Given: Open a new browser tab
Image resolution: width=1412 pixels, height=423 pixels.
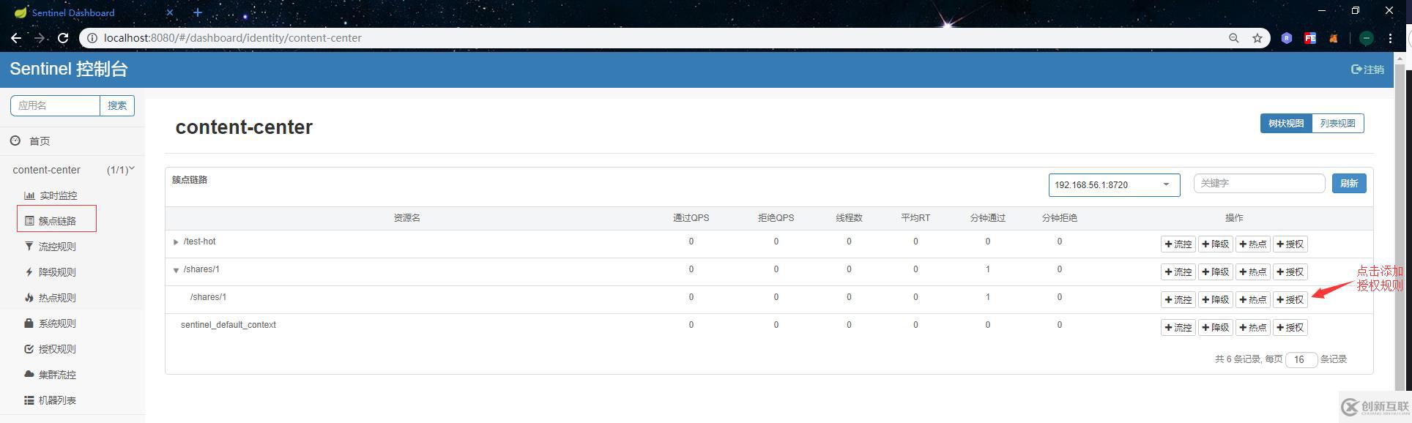Looking at the screenshot, I should coord(198,12).
